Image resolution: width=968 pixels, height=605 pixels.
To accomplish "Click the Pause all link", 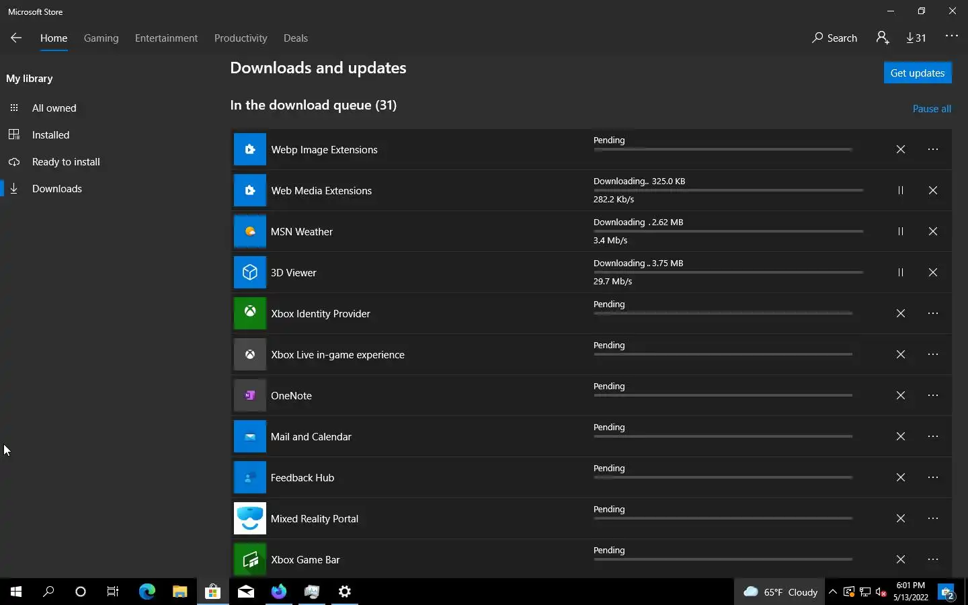I will click(932, 108).
